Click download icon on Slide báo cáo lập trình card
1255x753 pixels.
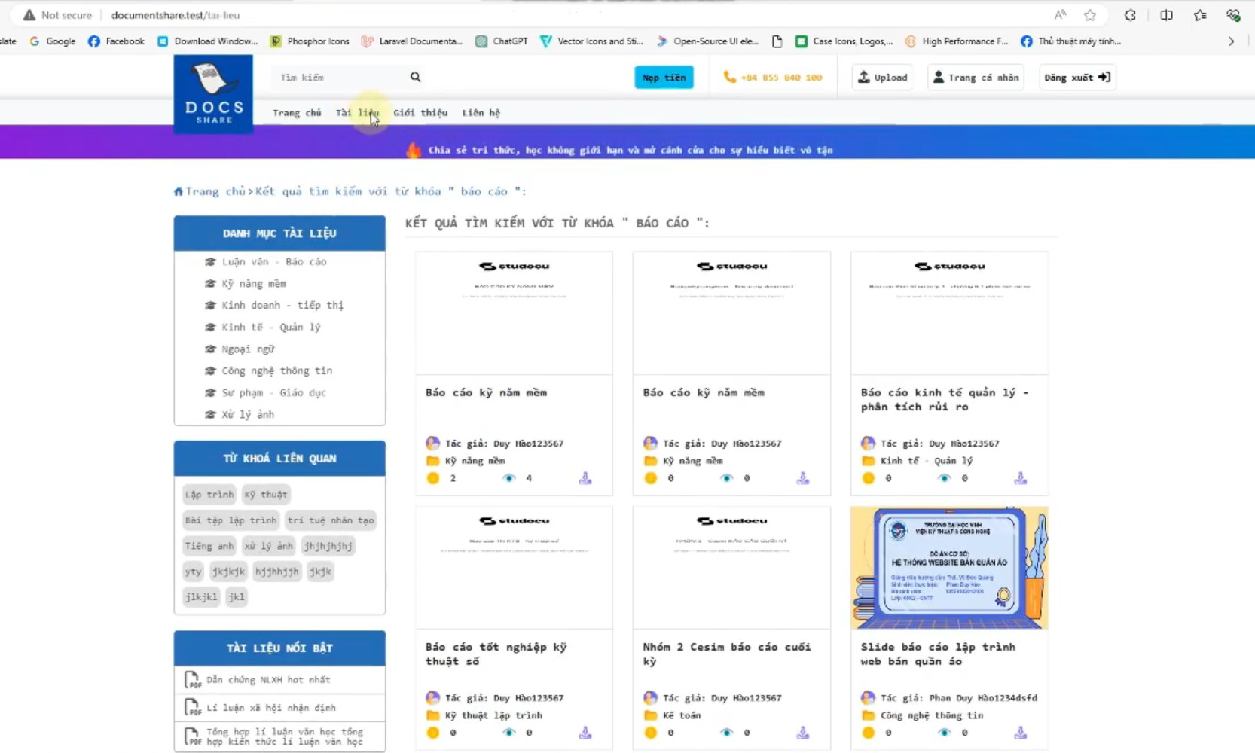tap(1020, 733)
